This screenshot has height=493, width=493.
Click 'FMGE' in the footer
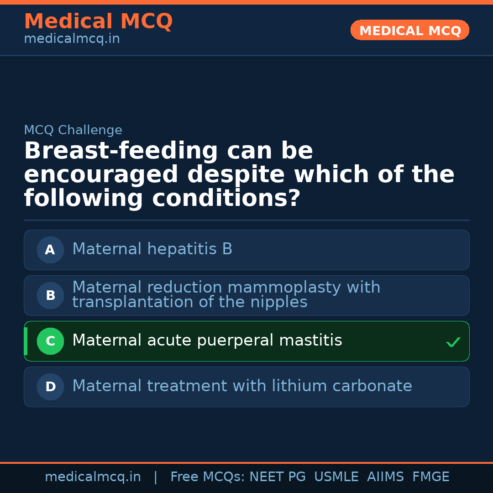tap(430, 477)
